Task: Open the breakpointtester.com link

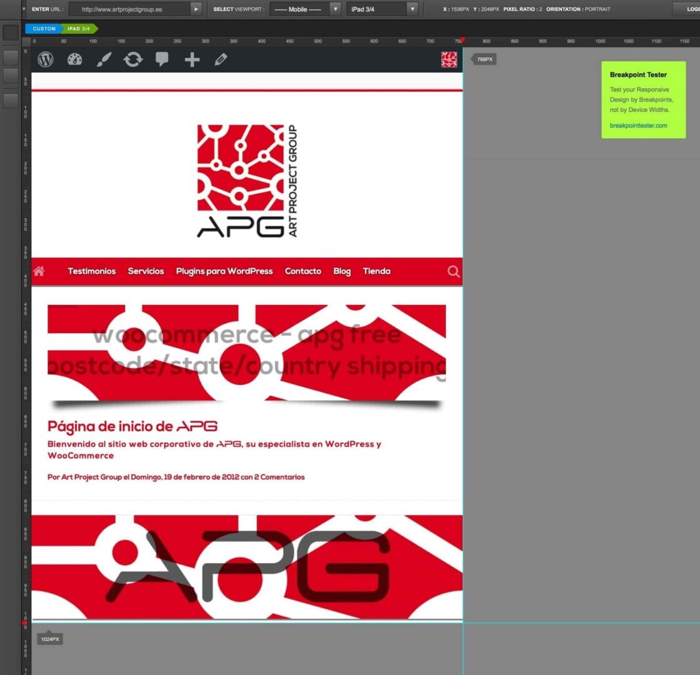Action: (x=638, y=126)
